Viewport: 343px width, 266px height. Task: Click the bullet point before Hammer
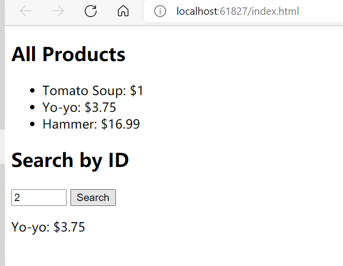pos(33,125)
